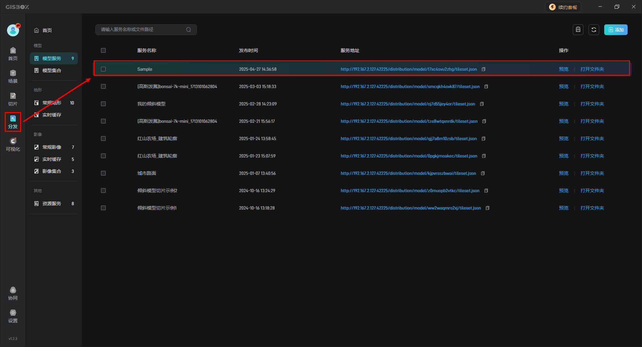Check the 2025-01-24 红山农场 row checkbox
The image size is (642, 347).
[103, 138]
